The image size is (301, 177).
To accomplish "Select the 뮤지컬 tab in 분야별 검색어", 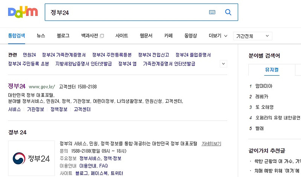I will 272,70.
